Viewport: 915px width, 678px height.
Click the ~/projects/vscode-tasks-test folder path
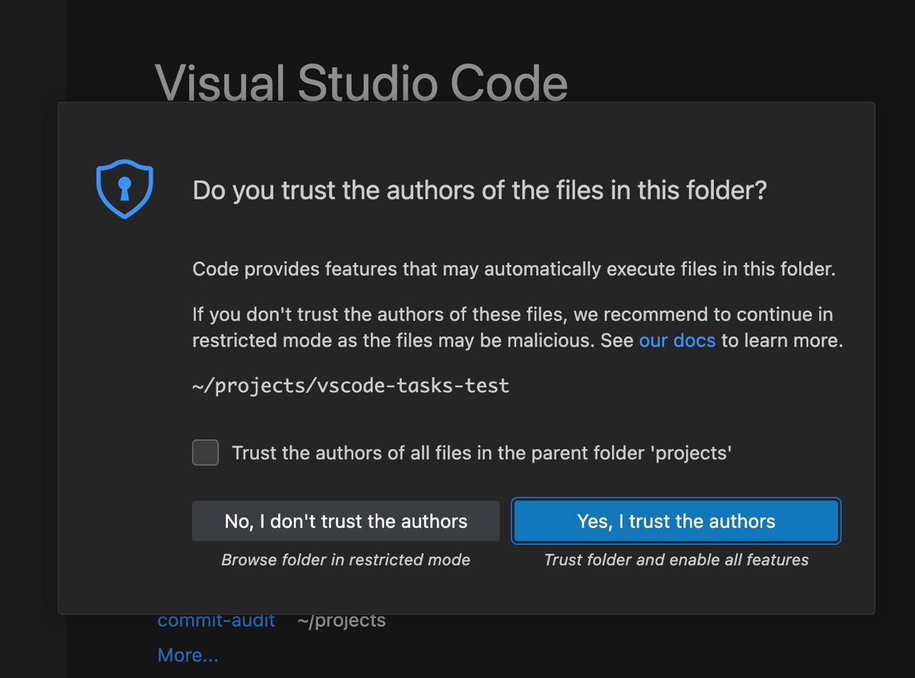[x=350, y=386]
